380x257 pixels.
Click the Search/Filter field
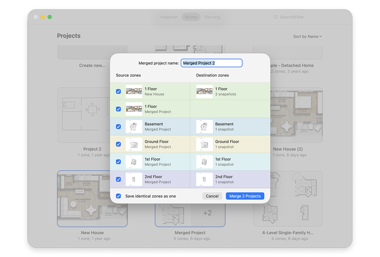click(x=292, y=17)
